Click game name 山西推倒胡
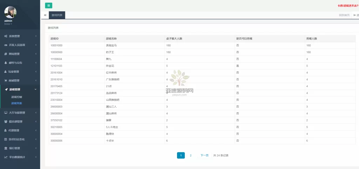This screenshot has height=169, width=359. pyautogui.click(x=113, y=100)
